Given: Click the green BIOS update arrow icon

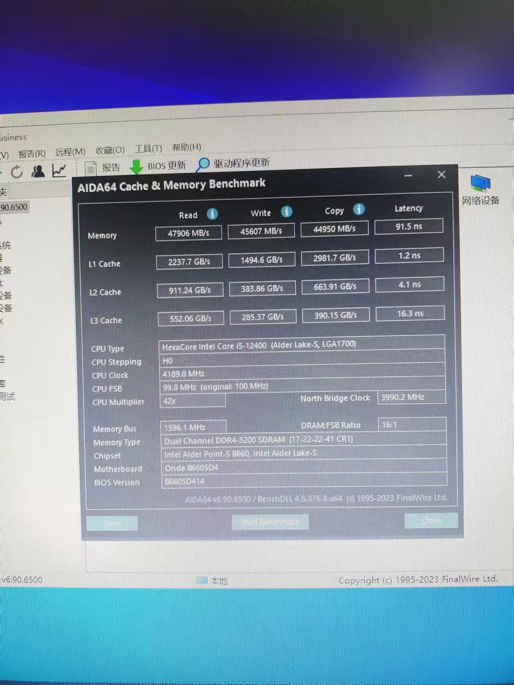Looking at the screenshot, I should (x=137, y=166).
